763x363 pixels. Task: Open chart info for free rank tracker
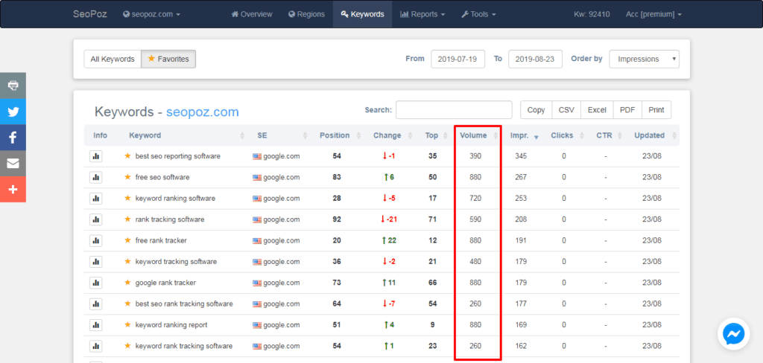96,240
